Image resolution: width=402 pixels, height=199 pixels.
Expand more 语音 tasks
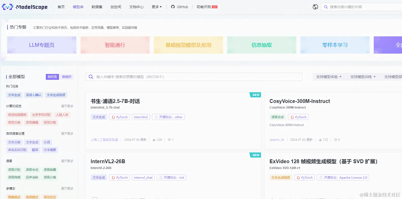pos(67,161)
